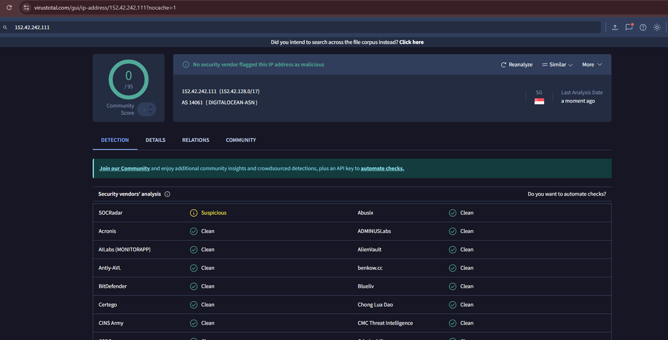This screenshot has width=668, height=340.
Task: Click the IP address search field
Action: [x=292, y=27]
